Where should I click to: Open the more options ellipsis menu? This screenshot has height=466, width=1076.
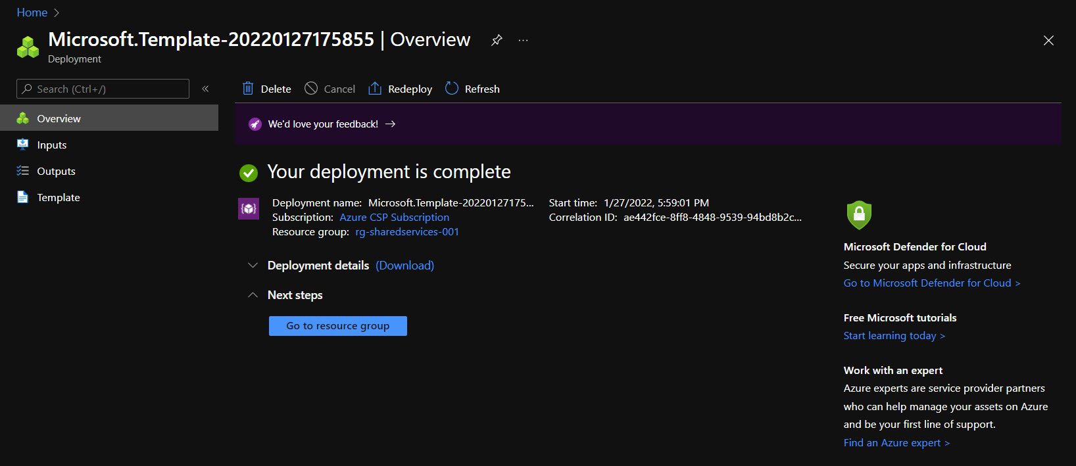523,40
